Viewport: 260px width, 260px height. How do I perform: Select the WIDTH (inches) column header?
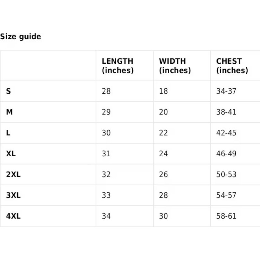tap(175, 66)
